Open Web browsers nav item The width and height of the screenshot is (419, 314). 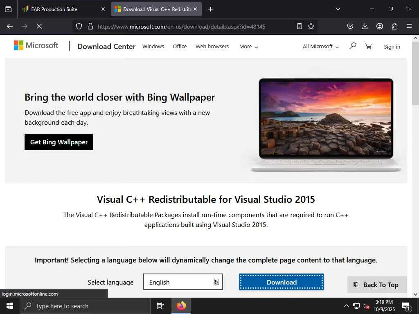(x=212, y=47)
